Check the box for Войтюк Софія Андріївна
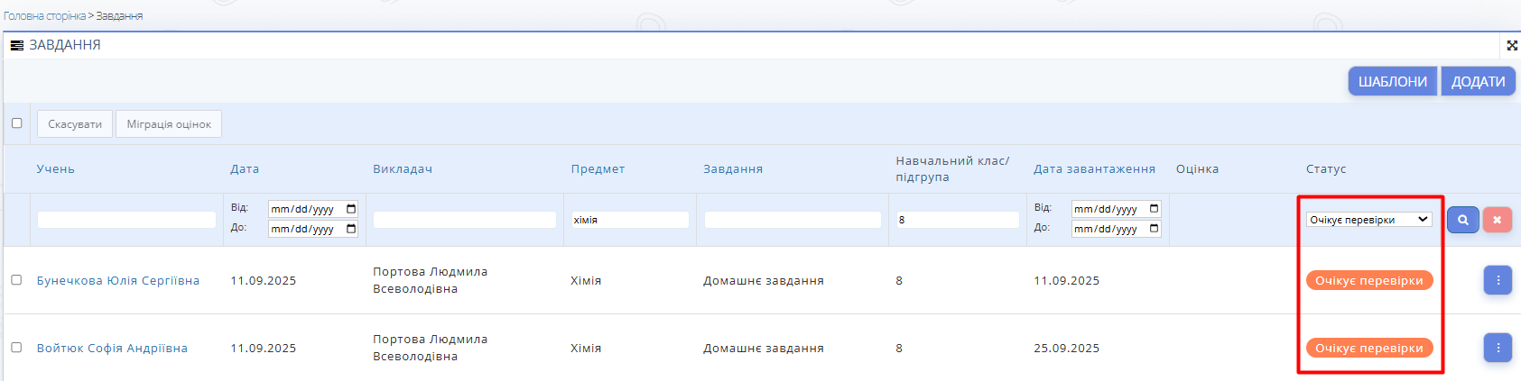Viewport: 1521px width, 381px height. (x=16, y=348)
